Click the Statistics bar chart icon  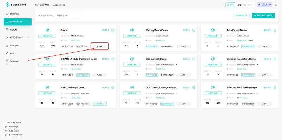(x=7, y=14)
